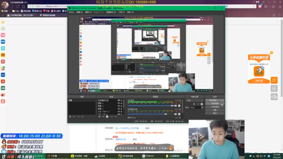Add a new source with the plus icon
The image size is (283, 159).
pos(99,117)
